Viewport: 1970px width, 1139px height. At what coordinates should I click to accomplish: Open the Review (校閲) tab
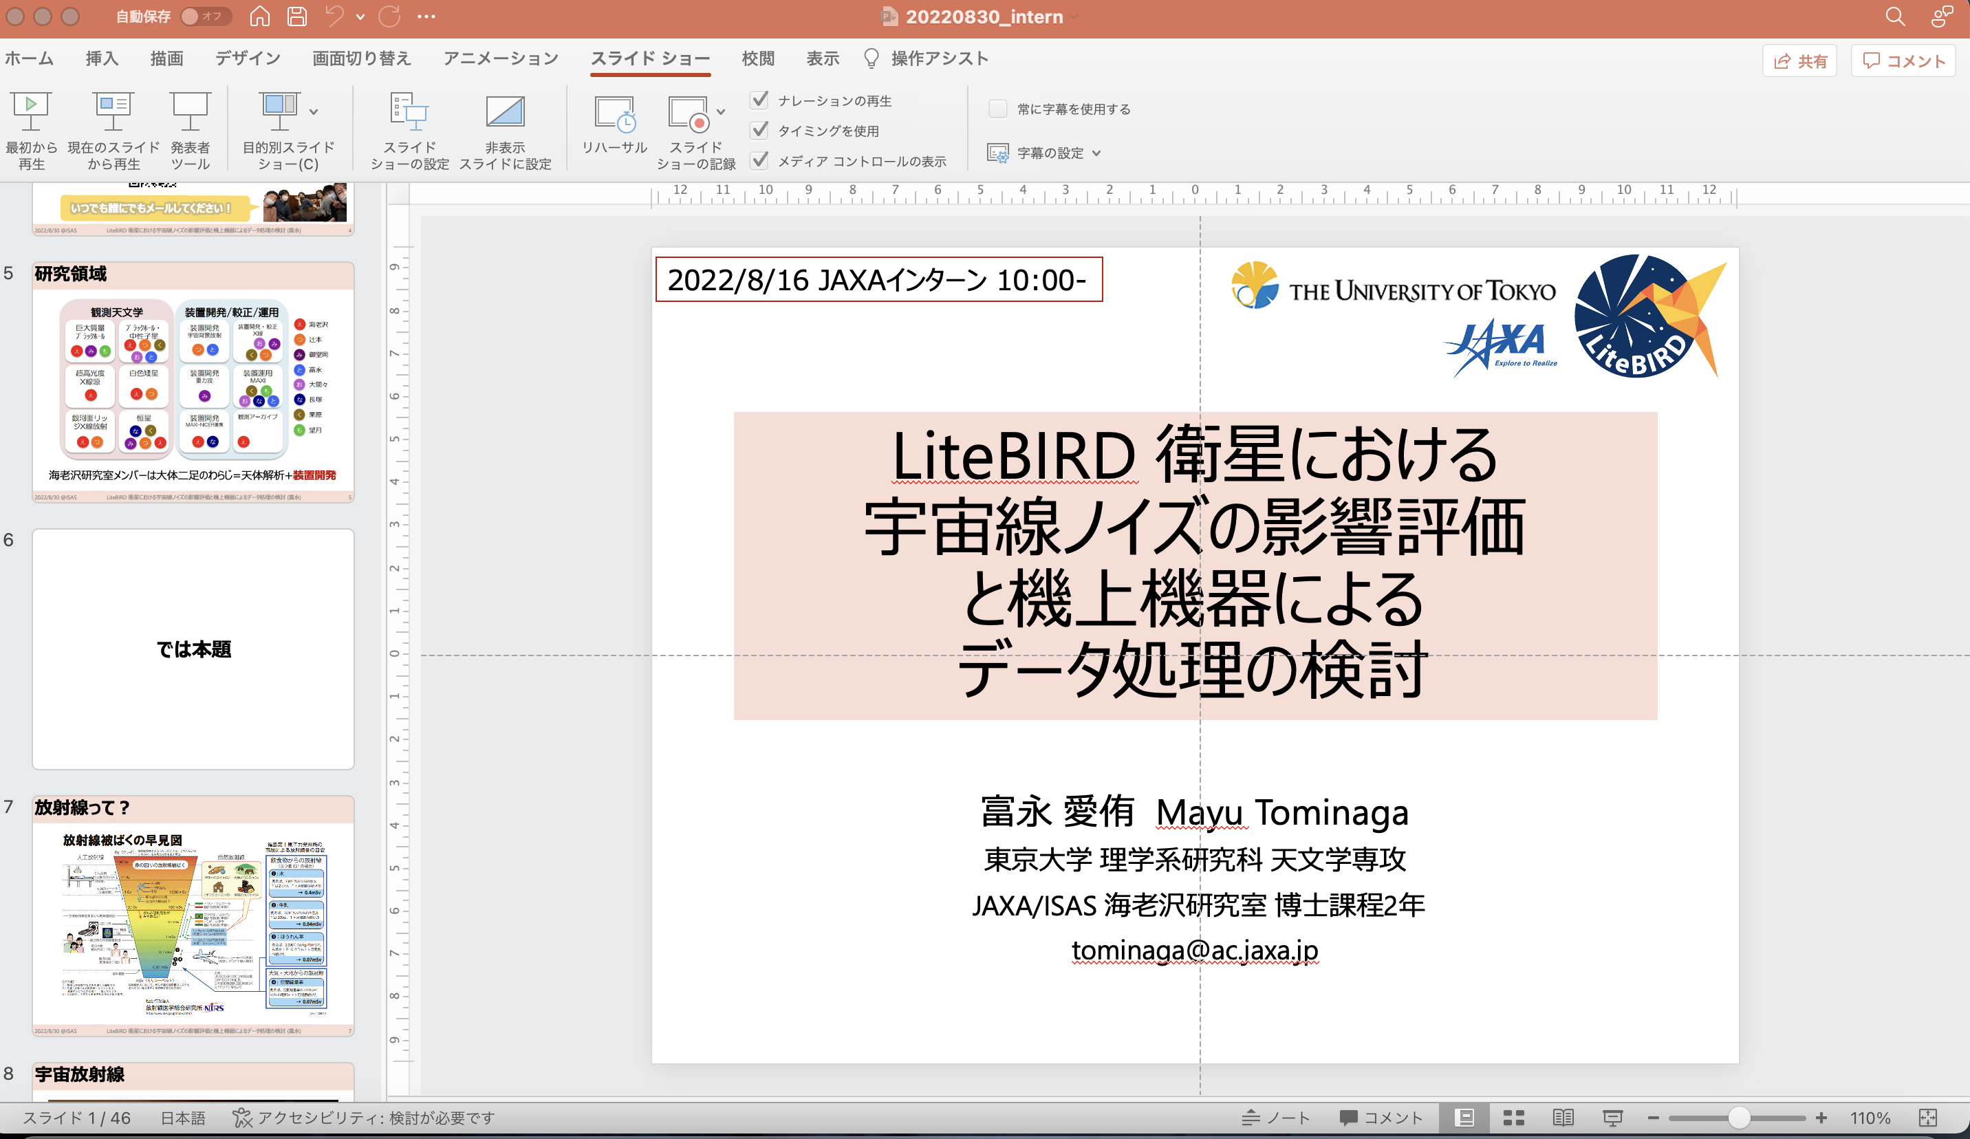[x=757, y=58]
